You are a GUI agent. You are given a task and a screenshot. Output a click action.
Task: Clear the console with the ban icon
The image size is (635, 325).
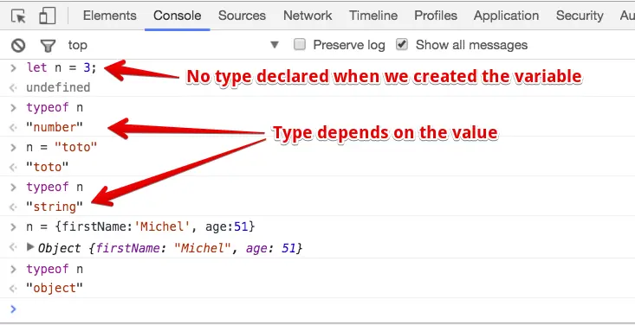[18, 45]
